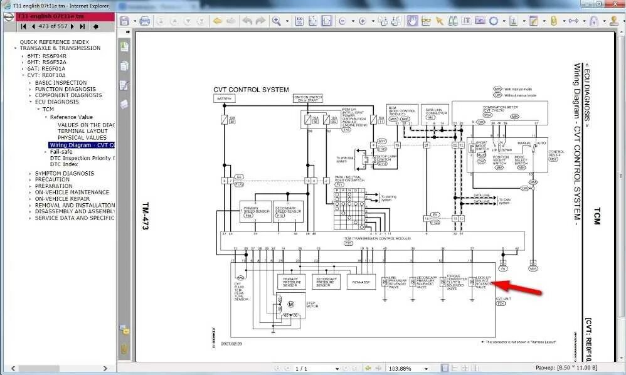Image resolution: width=626 pixels, height=375 pixels.
Task: Click the zoom out minus icon
Action: click(342, 21)
